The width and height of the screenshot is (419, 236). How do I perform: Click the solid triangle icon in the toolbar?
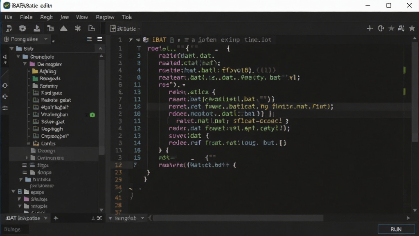point(63,28)
